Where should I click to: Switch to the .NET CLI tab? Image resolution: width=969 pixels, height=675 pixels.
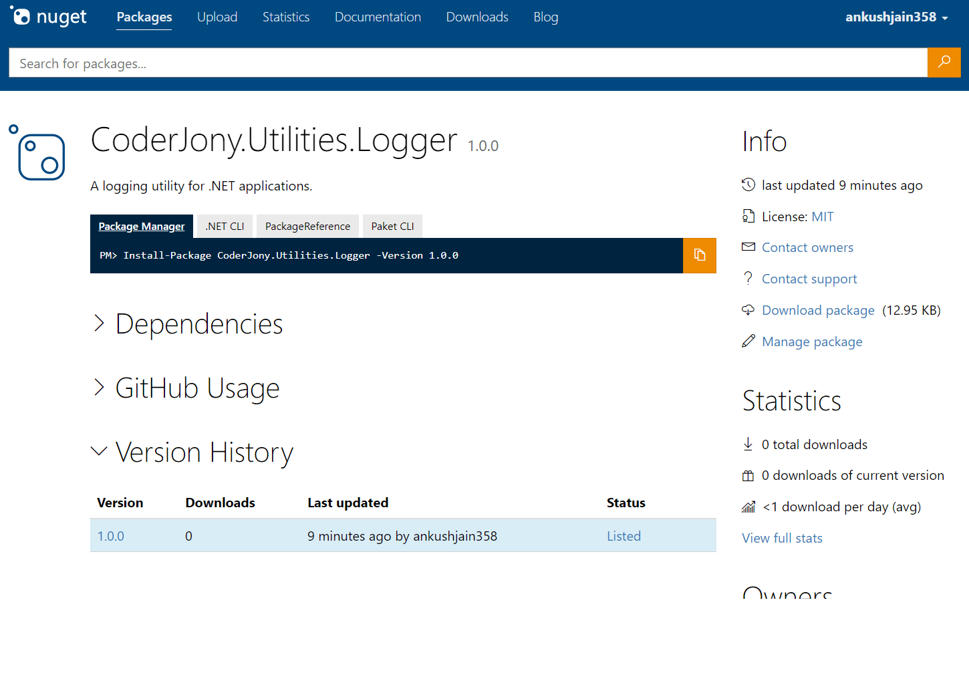(225, 226)
